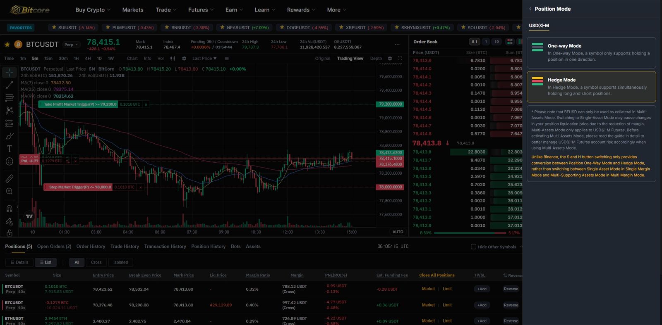Select the One-way Mode option
This screenshot has width=662, height=325.
tap(591, 53)
